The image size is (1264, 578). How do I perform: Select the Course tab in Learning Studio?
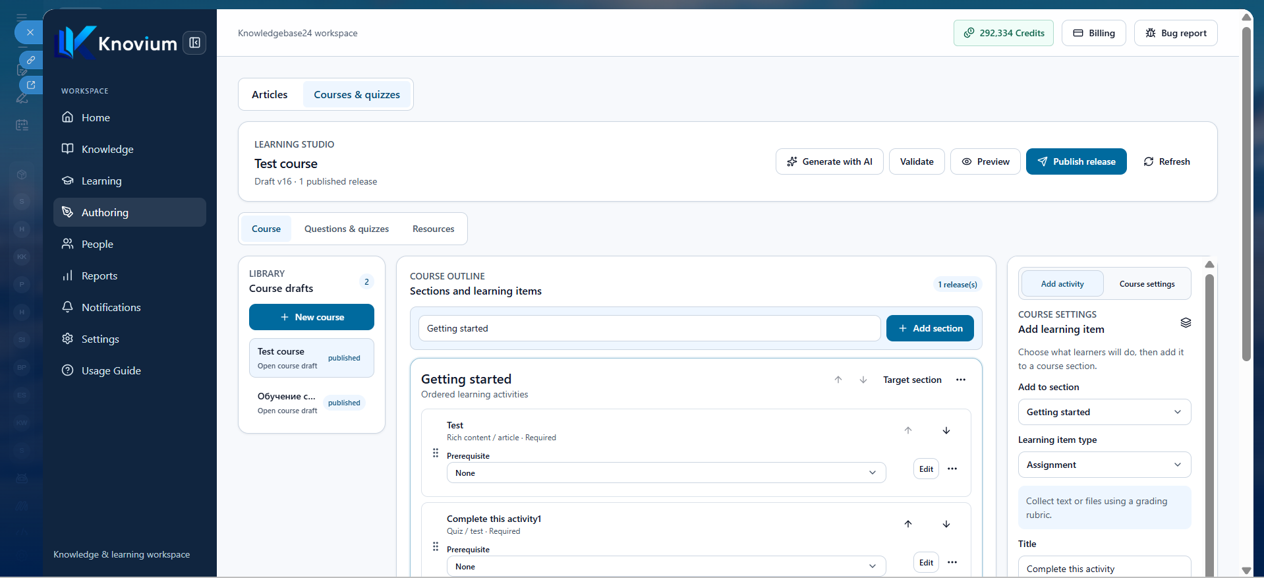tap(266, 229)
